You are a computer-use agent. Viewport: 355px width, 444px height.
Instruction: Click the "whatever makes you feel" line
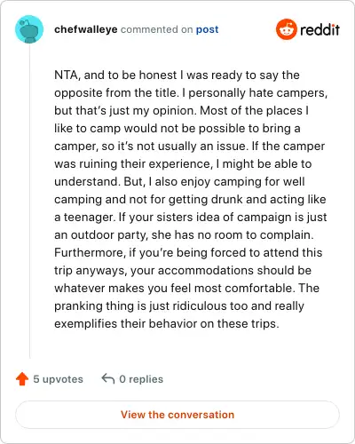186,289
